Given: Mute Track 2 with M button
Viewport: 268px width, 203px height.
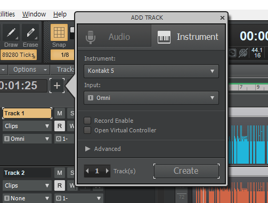Looking at the screenshot, I should pyautogui.click(x=60, y=173).
